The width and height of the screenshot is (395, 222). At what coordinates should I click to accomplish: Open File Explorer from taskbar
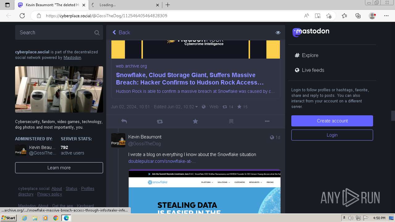(x=35, y=218)
